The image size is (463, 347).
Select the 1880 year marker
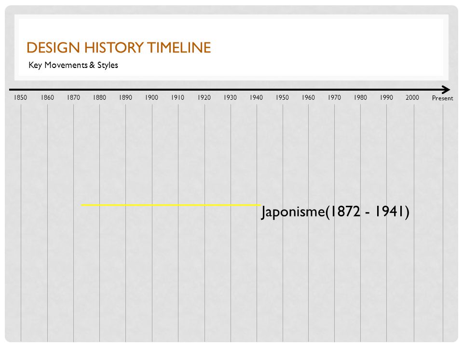99,98
